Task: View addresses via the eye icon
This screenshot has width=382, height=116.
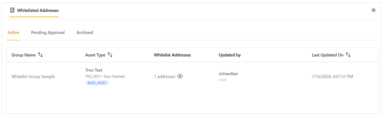Action: click(x=180, y=77)
